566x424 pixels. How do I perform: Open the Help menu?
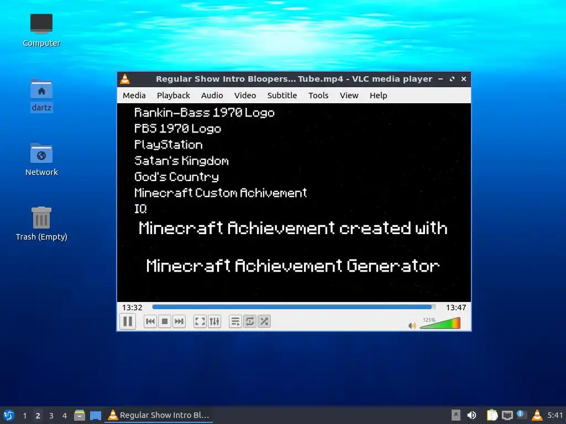pyautogui.click(x=378, y=96)
